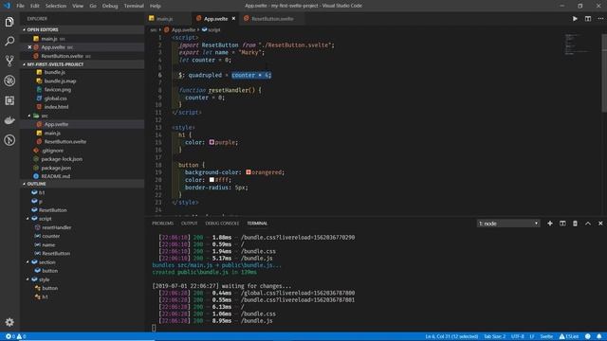Click the Tab Size: 2 status item
607x341 pixels.
[494, 336]
